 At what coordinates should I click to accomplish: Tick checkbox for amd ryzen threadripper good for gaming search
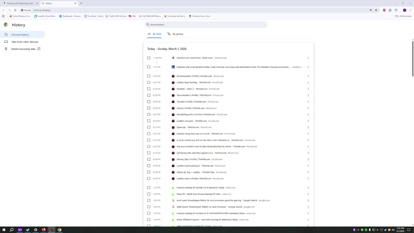click(x=149, y=200)
